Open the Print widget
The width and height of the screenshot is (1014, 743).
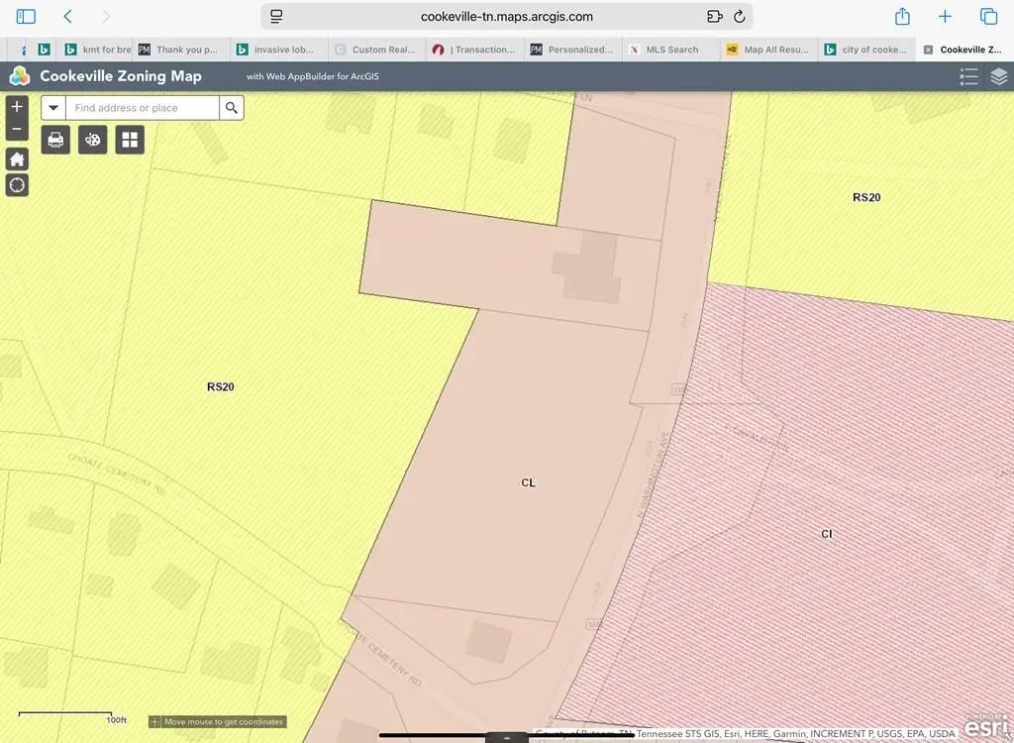pos(55,140)
